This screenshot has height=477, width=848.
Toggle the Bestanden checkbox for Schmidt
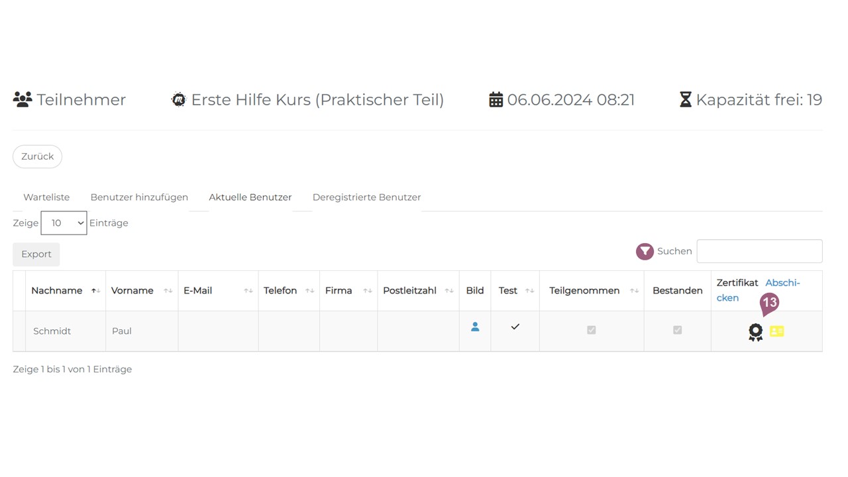pos(677,330)
